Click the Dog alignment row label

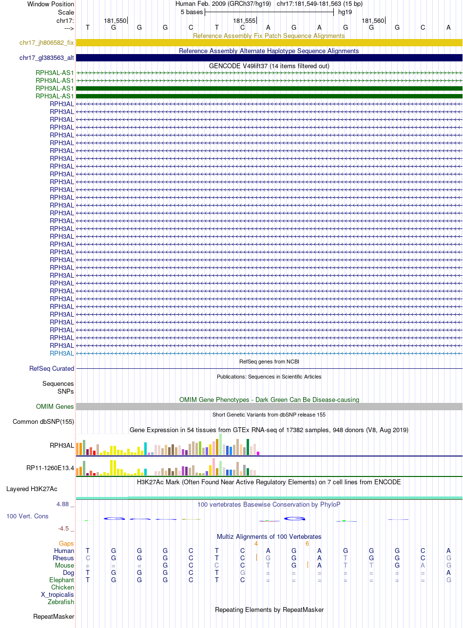[x=68, y=572]
